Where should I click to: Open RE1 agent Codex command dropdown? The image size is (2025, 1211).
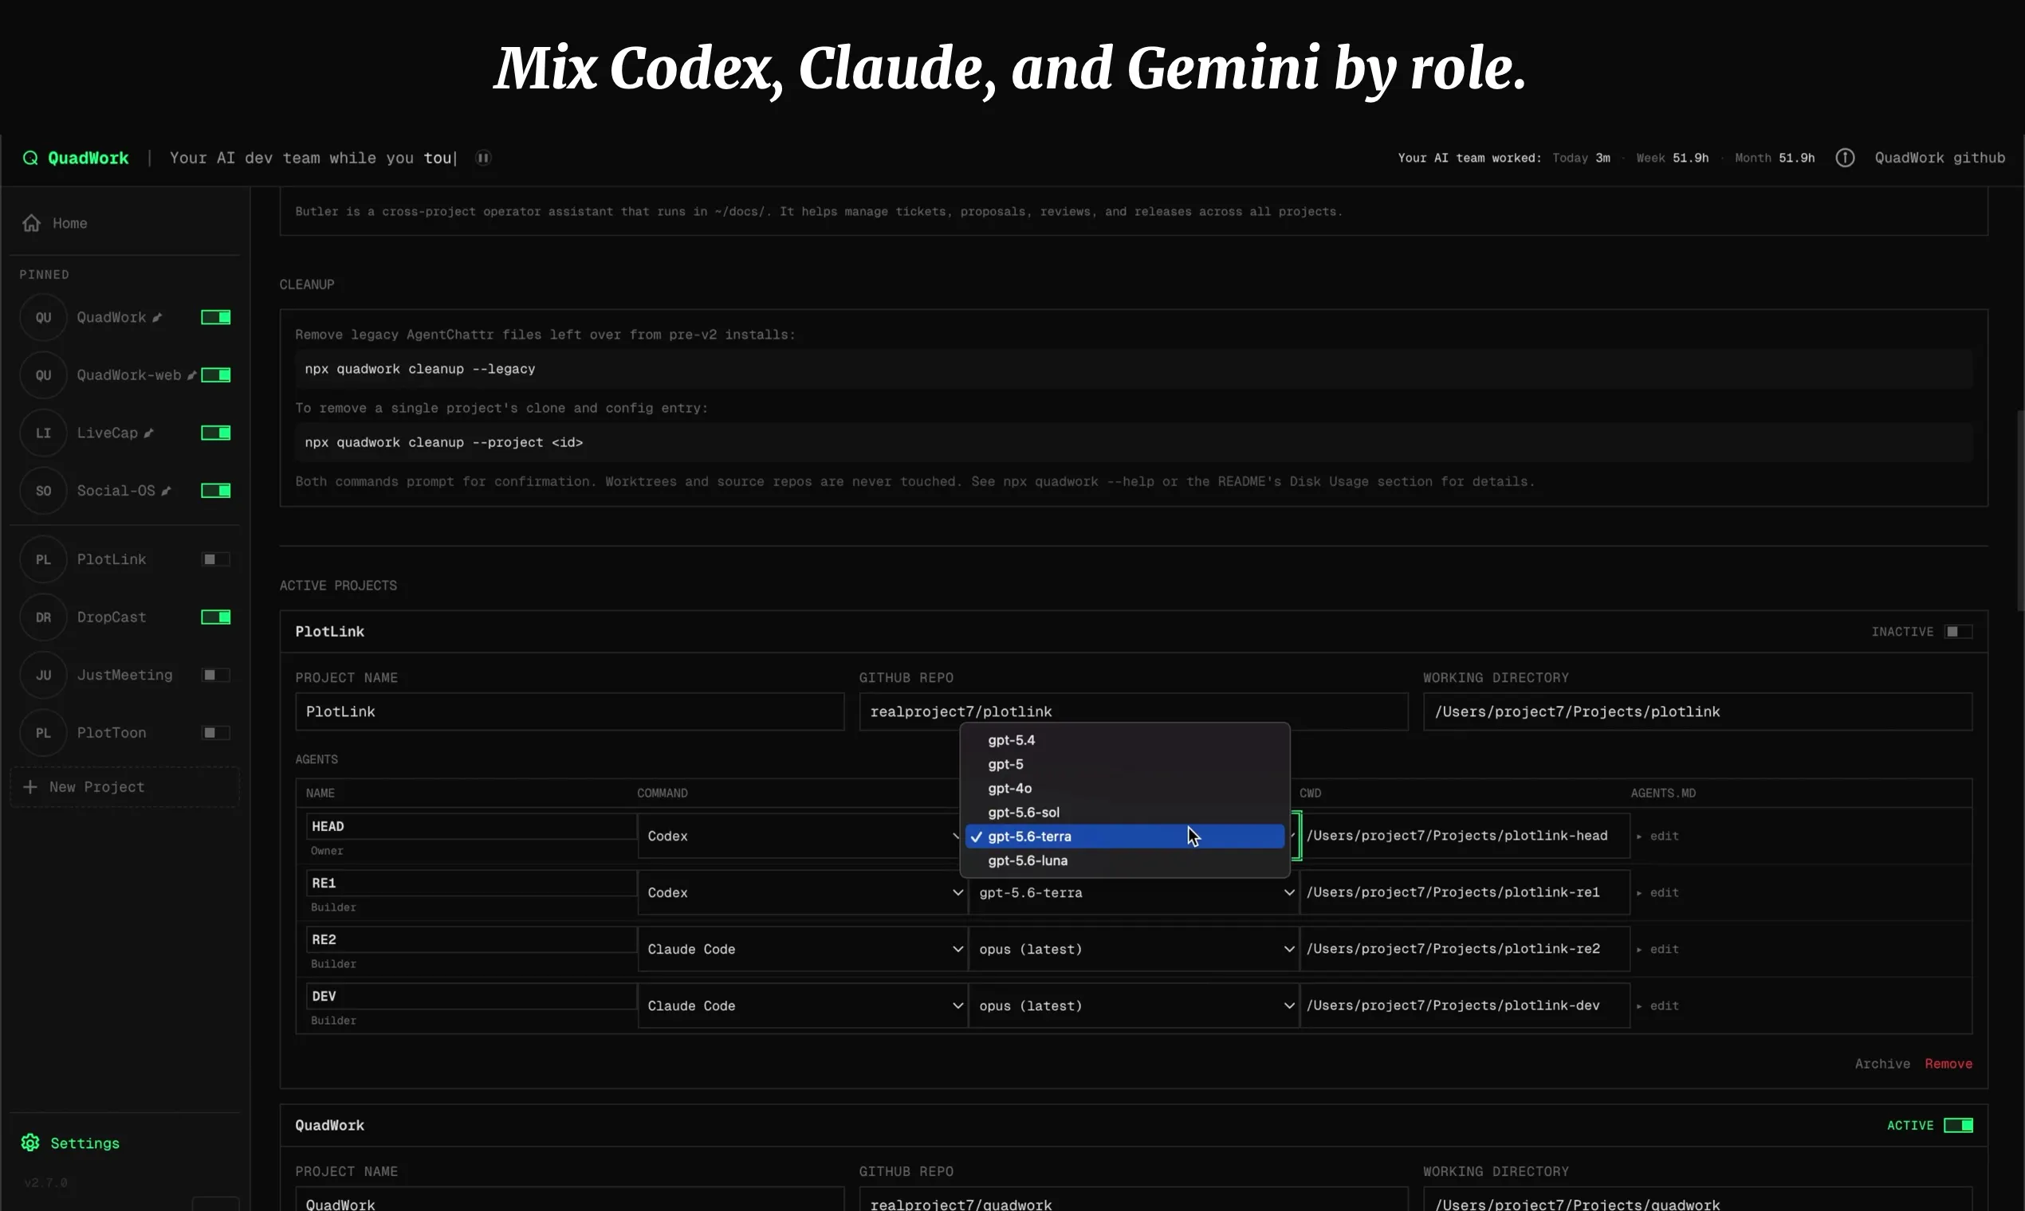click(802, 893)
